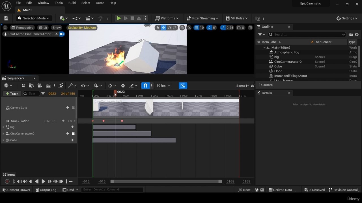Open Sequencer curve editor icon
Viewport: 362px width, 203px height.
(183, 86)
